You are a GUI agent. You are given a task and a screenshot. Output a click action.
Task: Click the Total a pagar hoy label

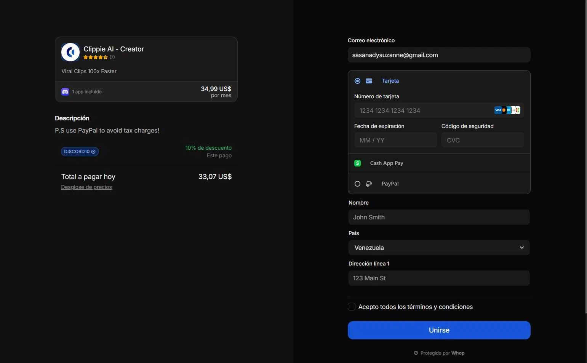coord(88,177)
